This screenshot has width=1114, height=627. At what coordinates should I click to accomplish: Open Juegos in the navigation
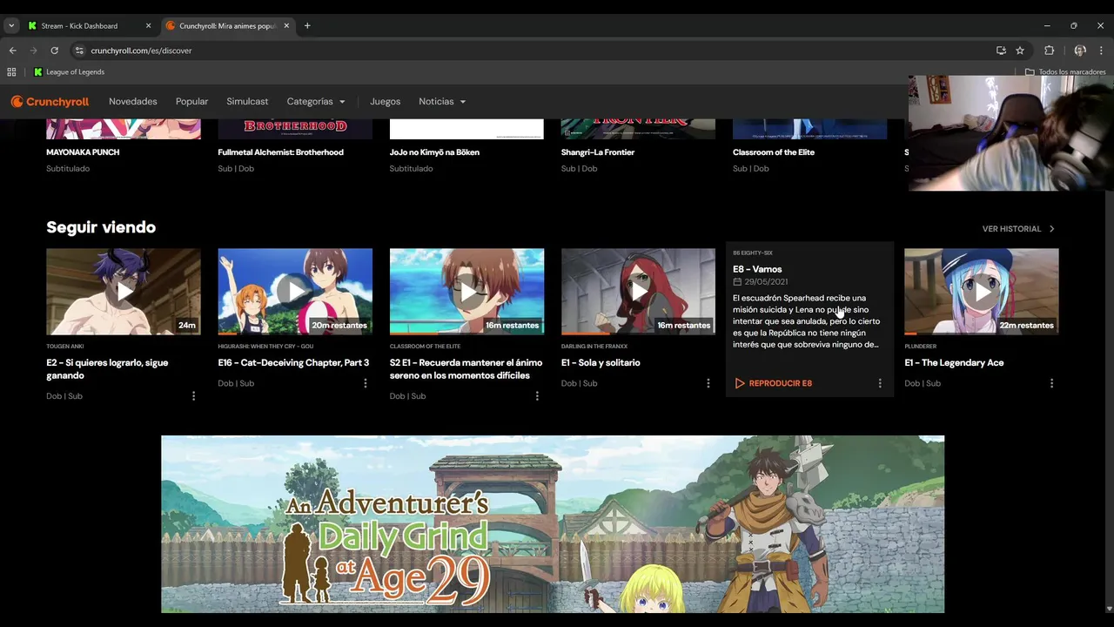click(x=385, y=102)
